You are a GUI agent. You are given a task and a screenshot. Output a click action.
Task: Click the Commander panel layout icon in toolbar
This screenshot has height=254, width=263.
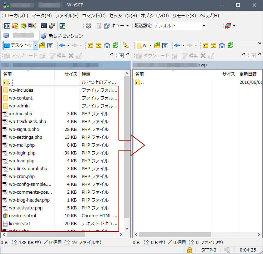[7, 26]
